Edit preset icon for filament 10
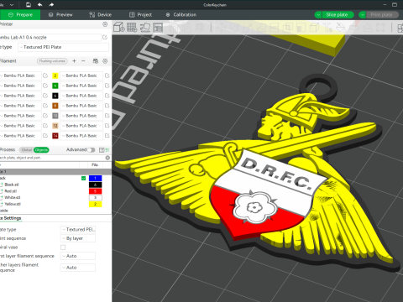Screen dimensions: 403x302 [x=107, y=116]
